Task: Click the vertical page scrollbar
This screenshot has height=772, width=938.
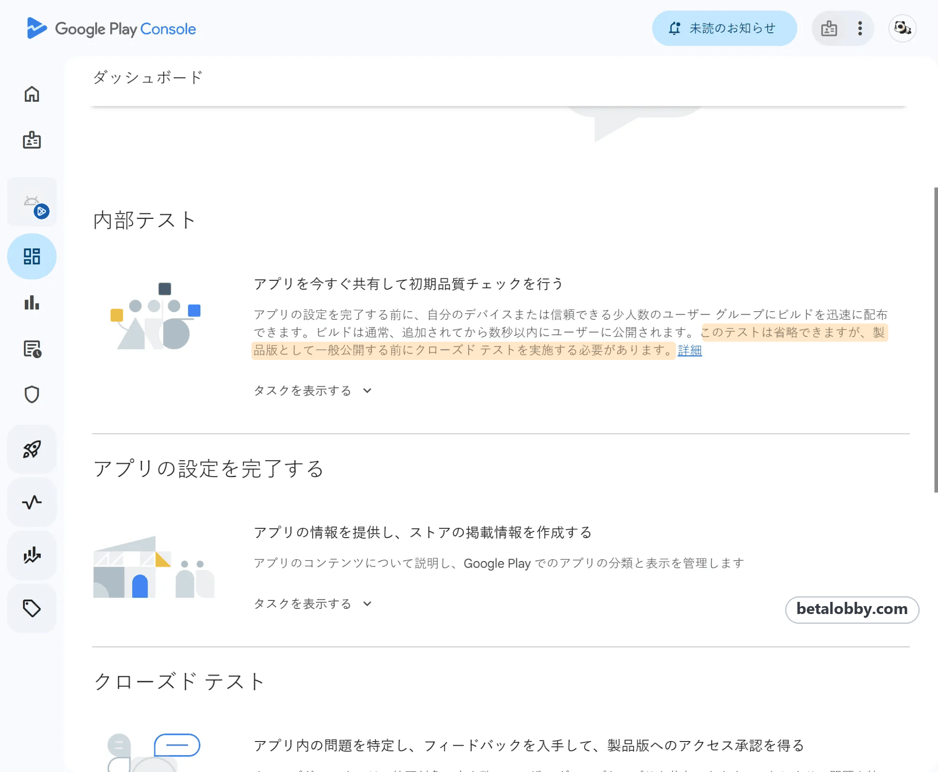Action: click(935, 340)
